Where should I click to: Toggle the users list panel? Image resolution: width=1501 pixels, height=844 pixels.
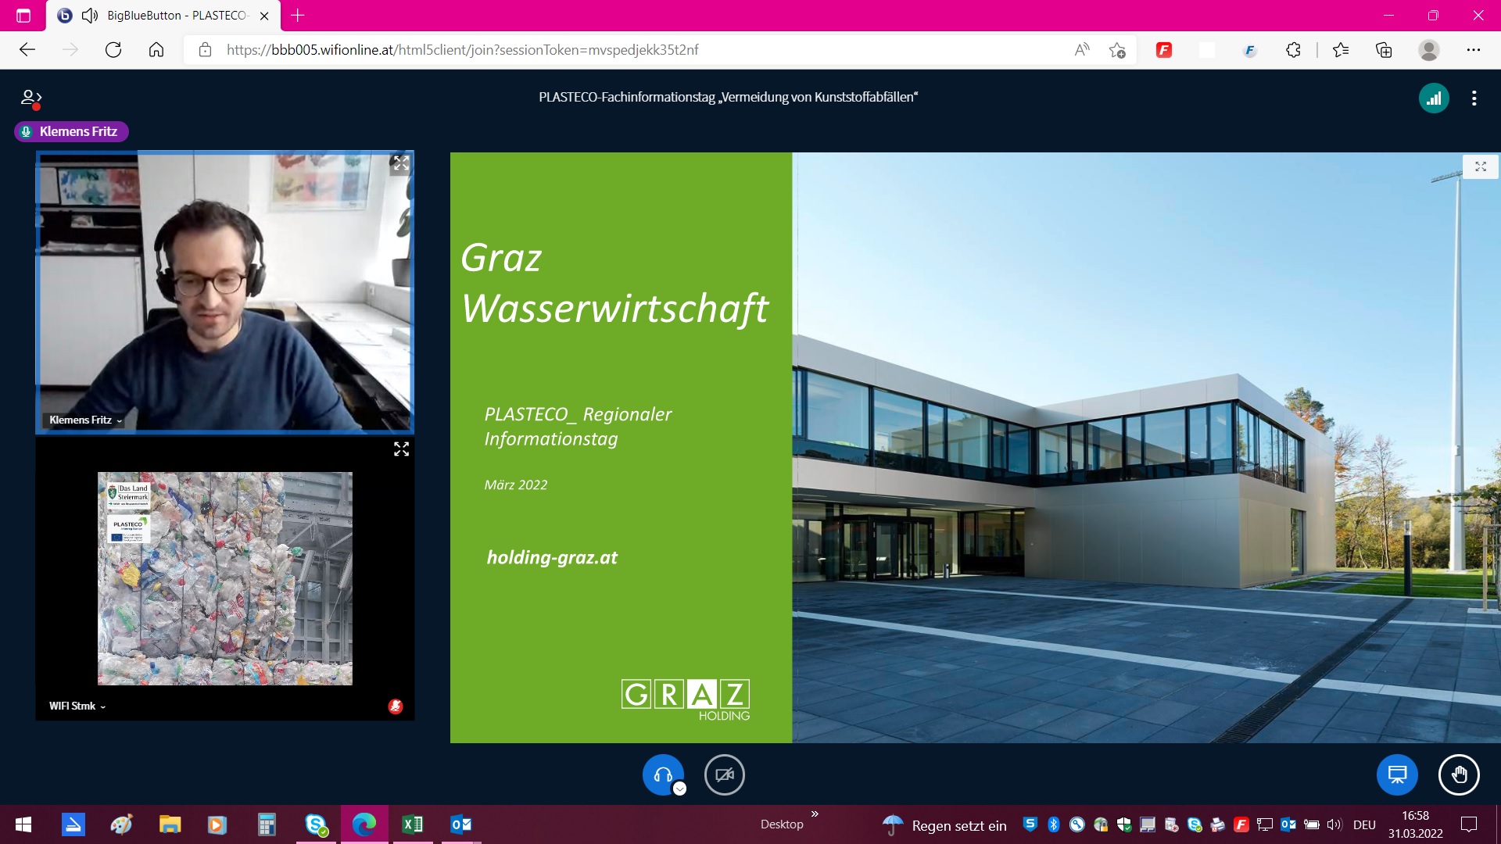30,98
